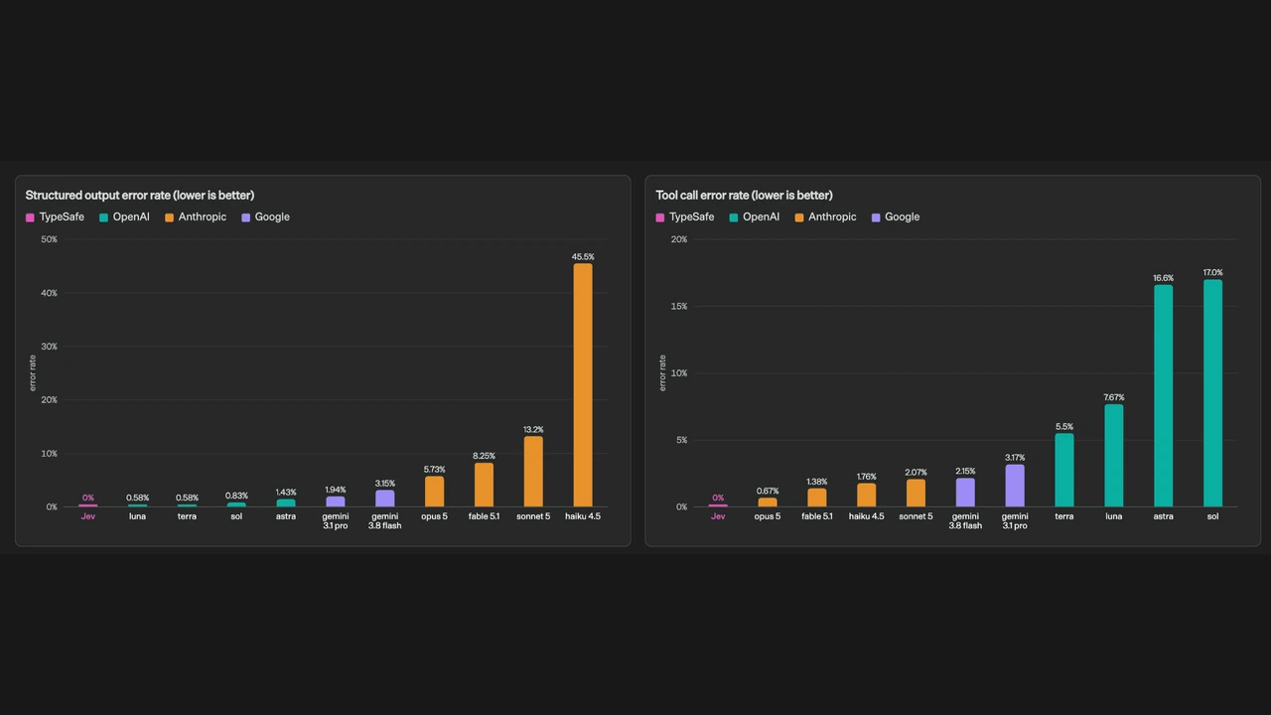Select the sonnet 5 bar in Structured output chart
The height and width of the screenshot is (715, 1271).
(x=533, y=472)
